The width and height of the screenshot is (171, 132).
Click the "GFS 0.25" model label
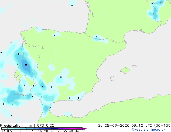[x=46, y=125]
